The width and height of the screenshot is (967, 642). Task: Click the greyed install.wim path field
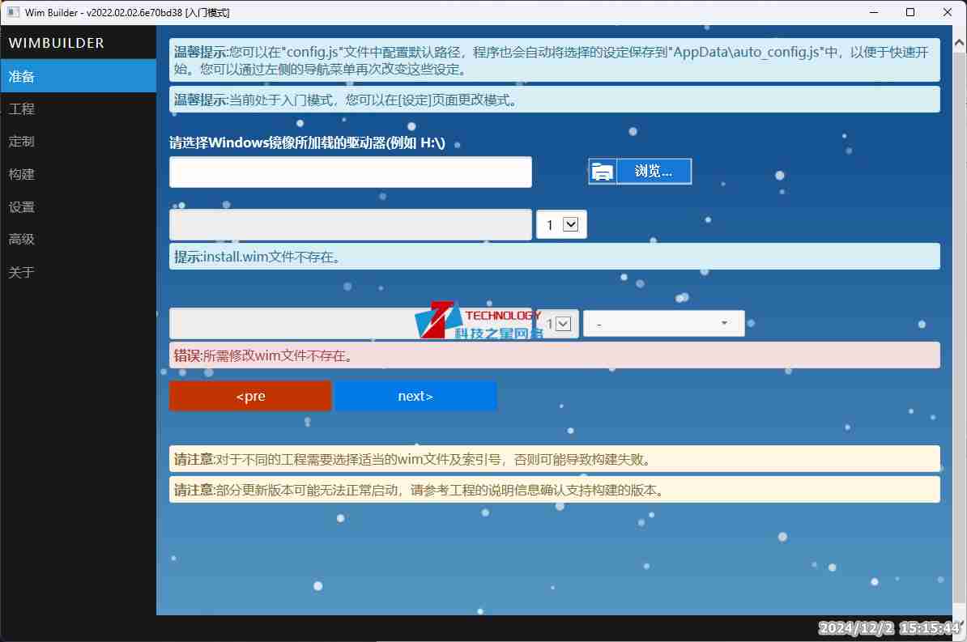tap(350, 225)
